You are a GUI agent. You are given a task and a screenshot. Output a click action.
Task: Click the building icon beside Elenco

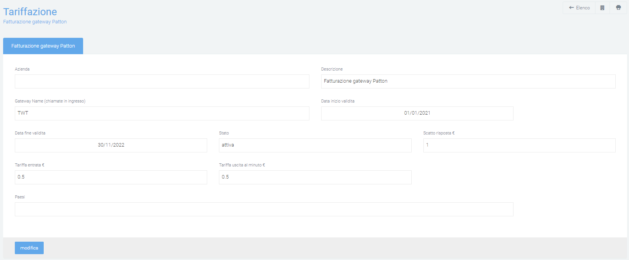click(x=602, y=8)
